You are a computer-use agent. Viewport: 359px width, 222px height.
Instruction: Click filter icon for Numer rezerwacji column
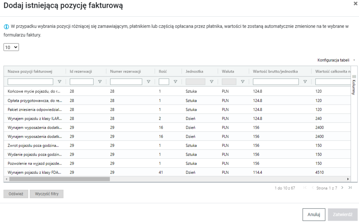pyautogui.click(x=149, y=82)
